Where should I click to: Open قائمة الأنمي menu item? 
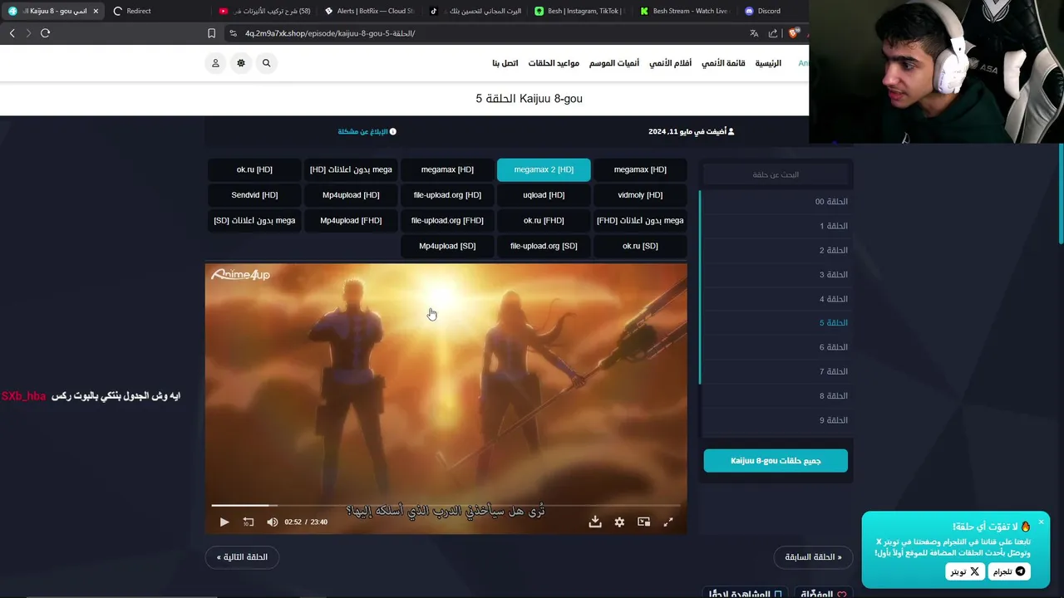coord(723,63)
